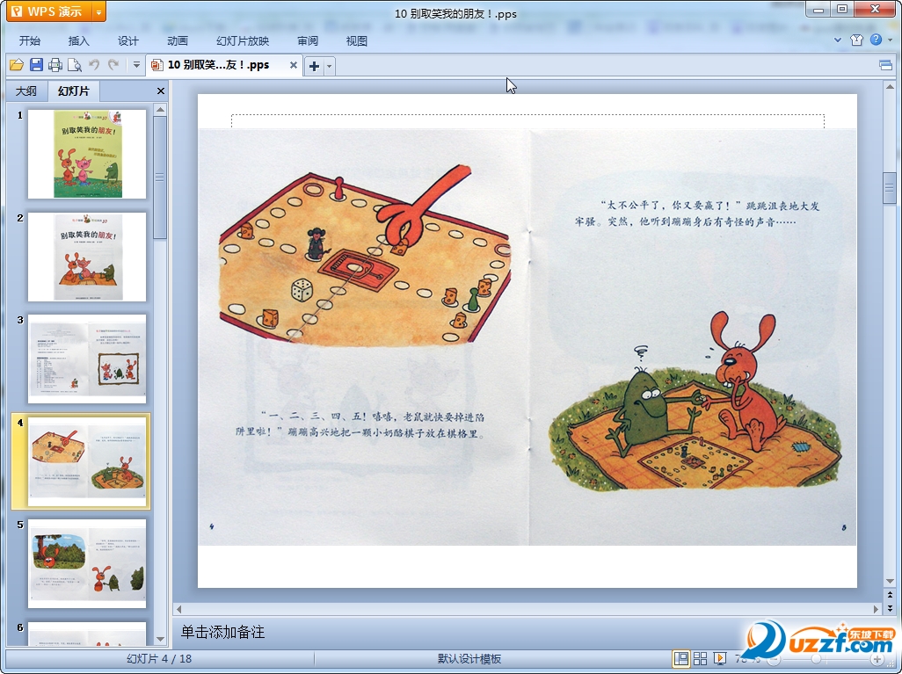
Task: Close the 10 别取笑...友！.pps document tab
Action: point(294,65)
